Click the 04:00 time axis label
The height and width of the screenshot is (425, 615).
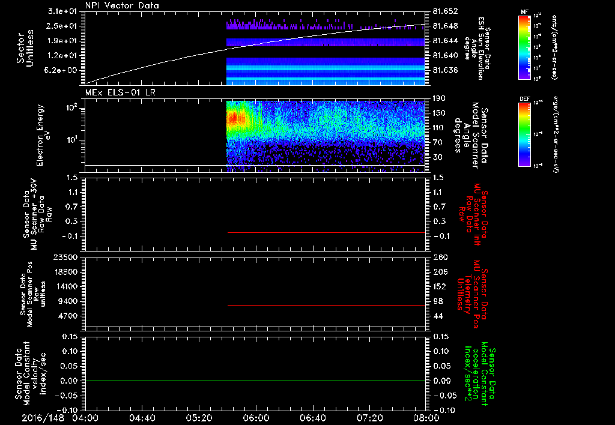pos(85,418)
